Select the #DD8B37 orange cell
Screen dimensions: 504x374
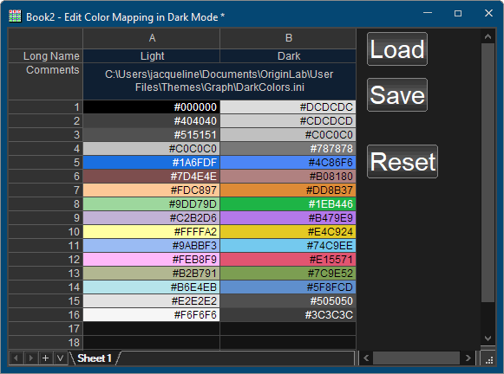(288, 190)
